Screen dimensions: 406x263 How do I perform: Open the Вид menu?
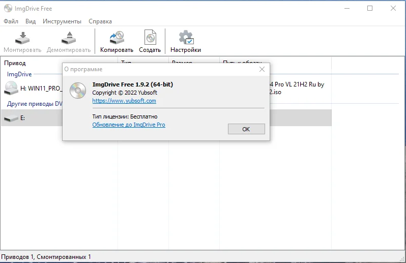click(x=31, y=21)
